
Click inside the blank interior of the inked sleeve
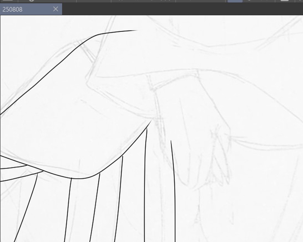point(83,116)
